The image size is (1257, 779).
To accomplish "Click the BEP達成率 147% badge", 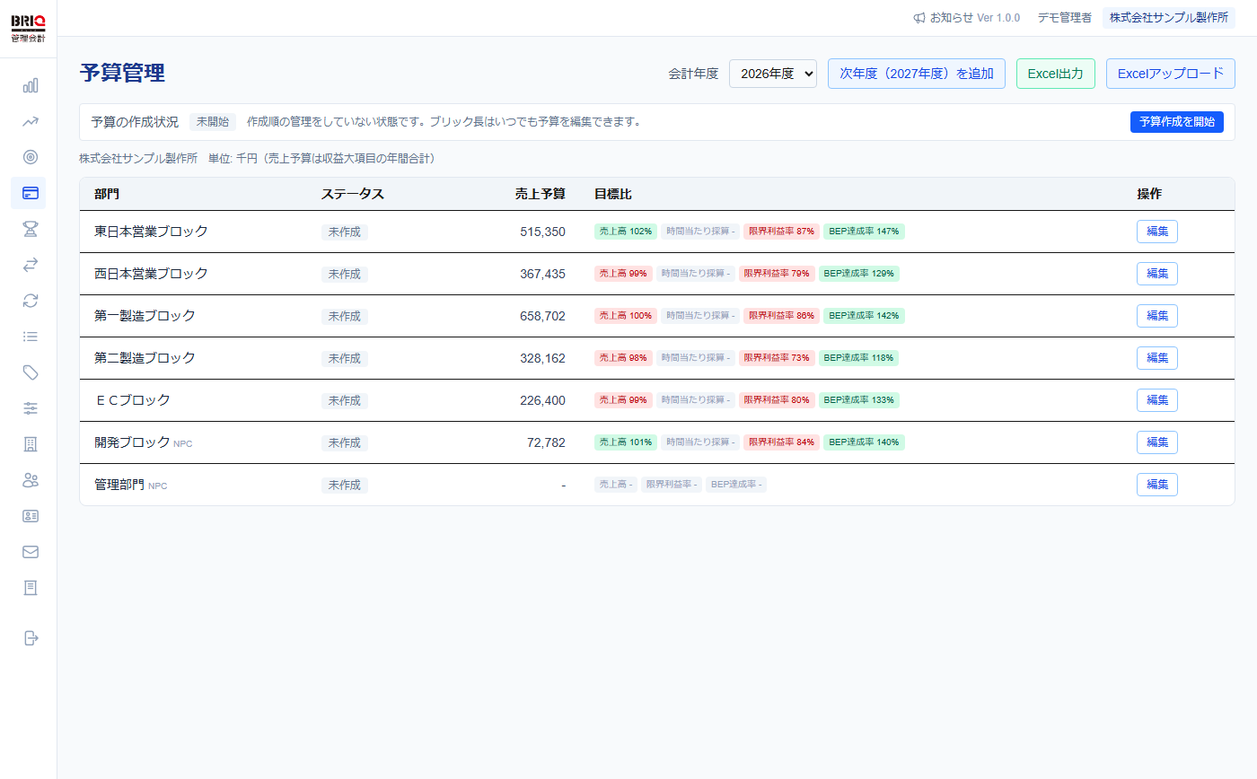I will pyautogui.click(x=864, y=232).
